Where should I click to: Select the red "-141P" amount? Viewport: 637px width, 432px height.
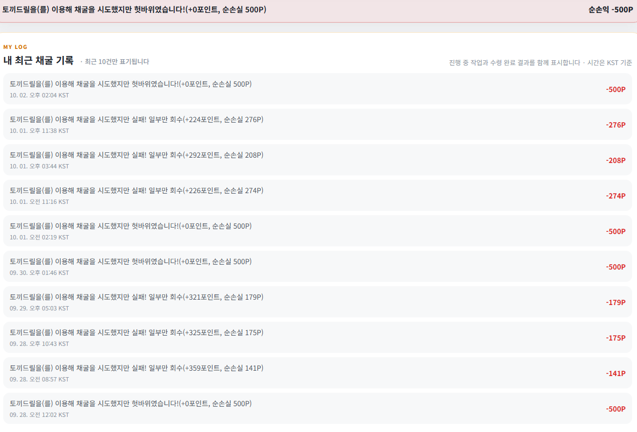coord(615,373)
